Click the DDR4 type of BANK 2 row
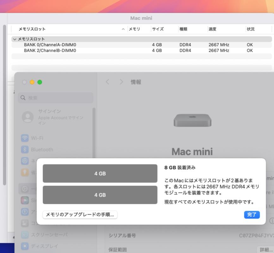Screen dimensions: 274x253 point(185,51)
